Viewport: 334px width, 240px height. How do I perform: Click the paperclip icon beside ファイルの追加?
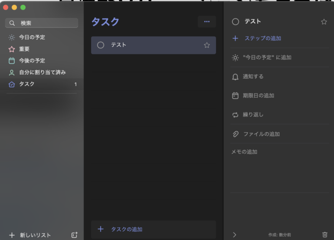[235, 134]
